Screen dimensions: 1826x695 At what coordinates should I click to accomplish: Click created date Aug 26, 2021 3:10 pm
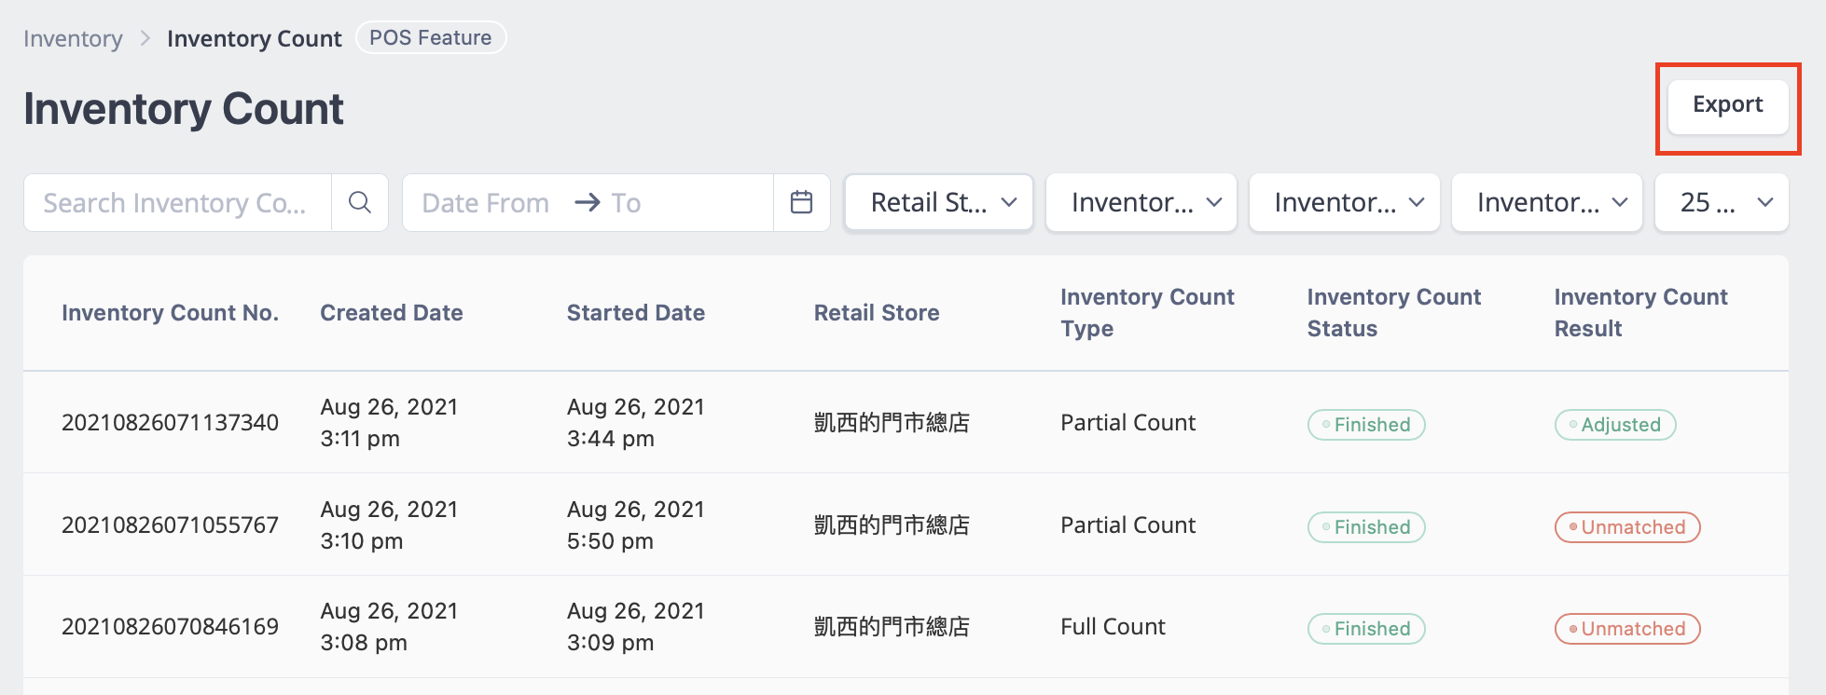click(x=389, y=525)
